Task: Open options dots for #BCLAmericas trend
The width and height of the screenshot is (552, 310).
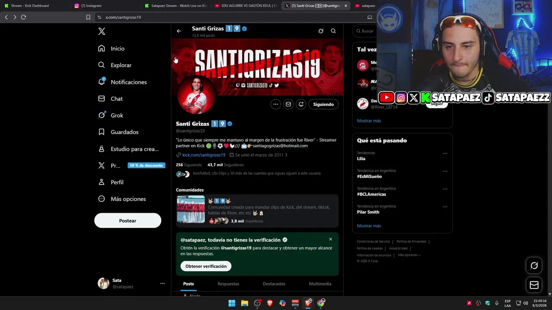Action: [x=445, y=189]
